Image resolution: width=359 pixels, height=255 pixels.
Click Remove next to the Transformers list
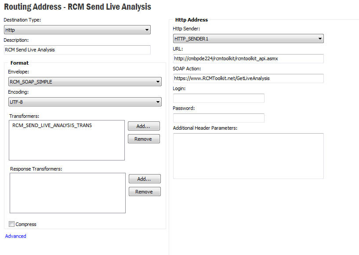pyautogui.click(x=143, y=139)
